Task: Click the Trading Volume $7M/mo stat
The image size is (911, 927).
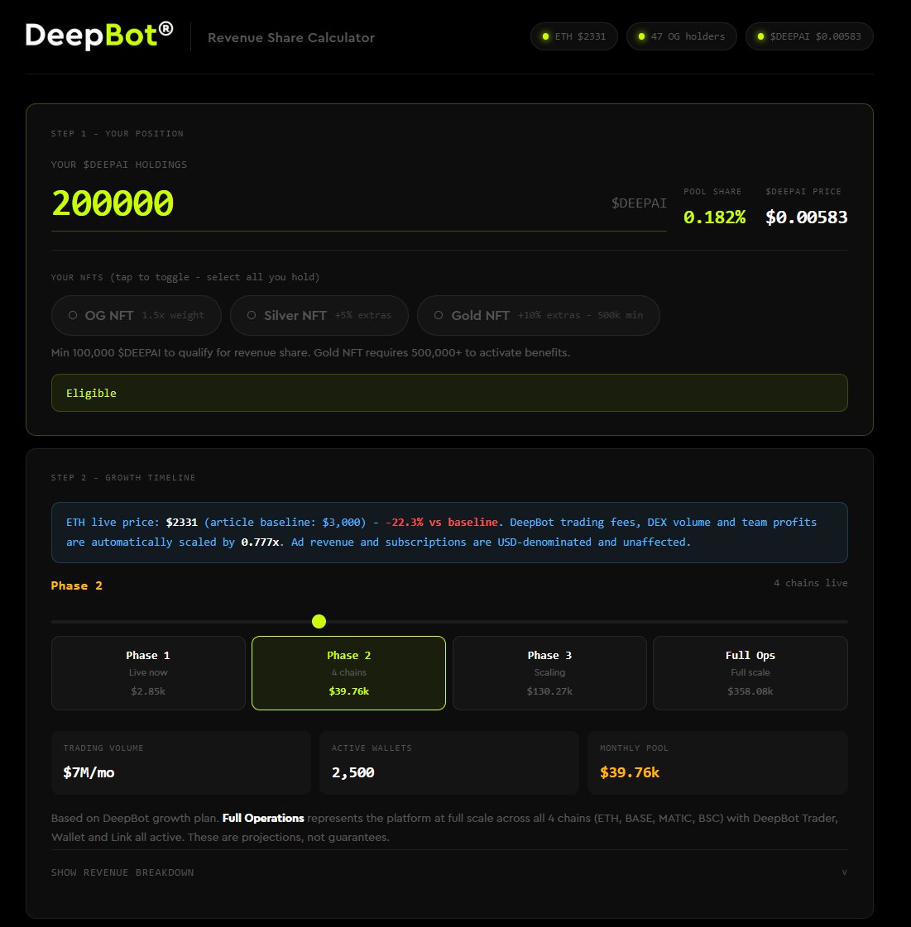Action: pos(181,762)
